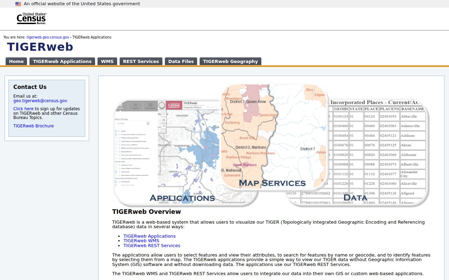Screen dimensions: 449x280
Task: Switch to the WMS tab
Action: [107, 61]
